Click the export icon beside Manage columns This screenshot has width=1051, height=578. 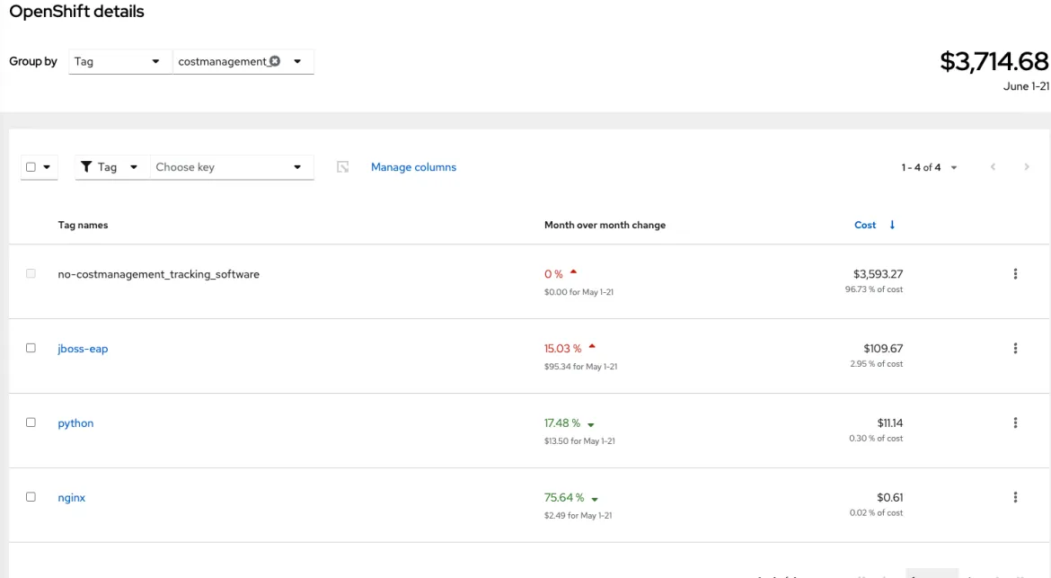pos(344,166)
